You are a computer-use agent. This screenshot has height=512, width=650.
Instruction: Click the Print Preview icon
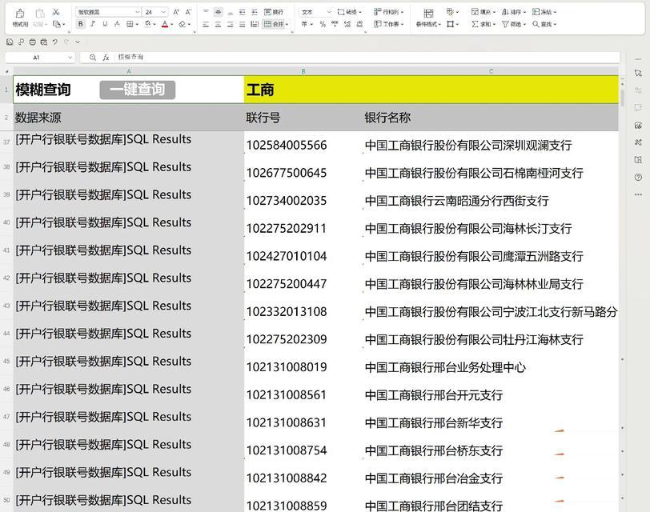(x=44, y=42)
